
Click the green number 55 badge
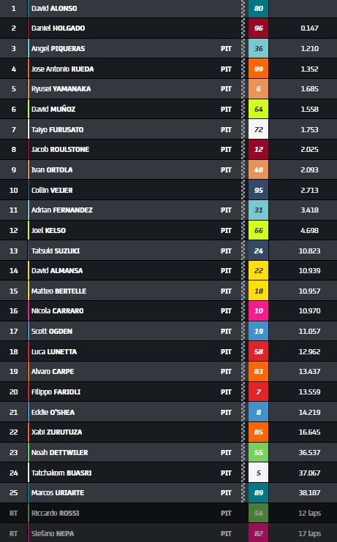click(259, 452)
